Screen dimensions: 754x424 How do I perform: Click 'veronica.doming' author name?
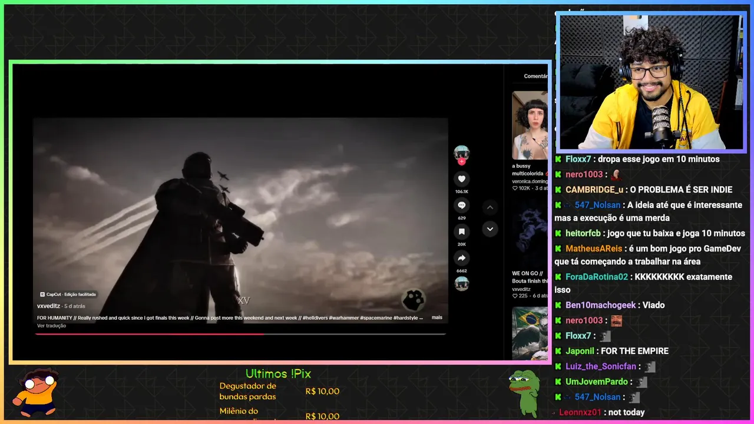530,181
